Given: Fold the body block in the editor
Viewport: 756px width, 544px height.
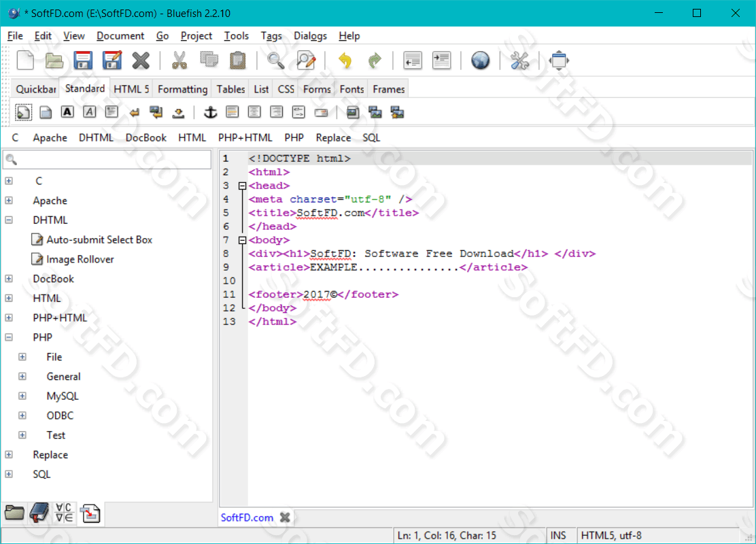Looking at the screenshot, I should (x=243, y=239).
